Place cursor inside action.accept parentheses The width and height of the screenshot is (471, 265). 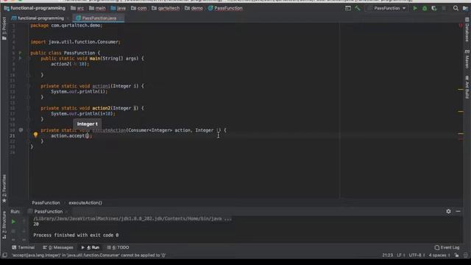tap(87, 135)
